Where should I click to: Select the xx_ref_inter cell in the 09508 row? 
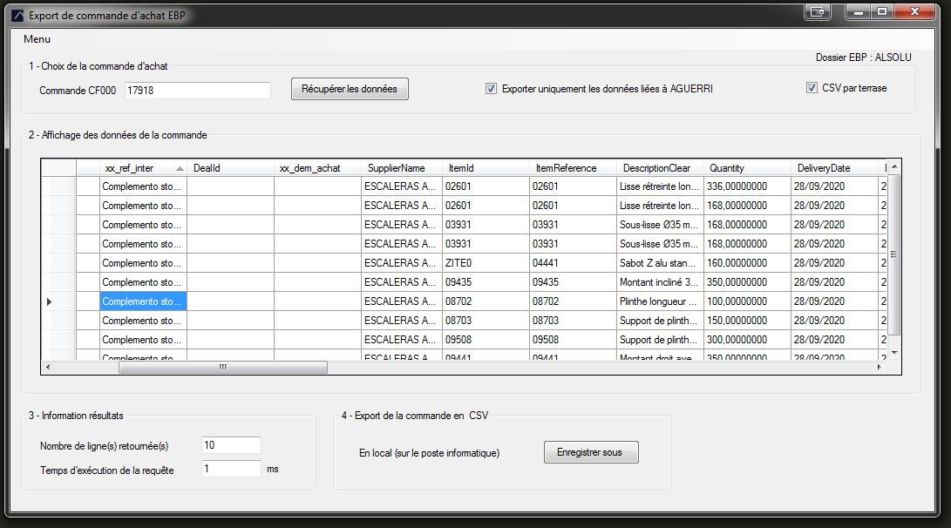pos(143,340)
